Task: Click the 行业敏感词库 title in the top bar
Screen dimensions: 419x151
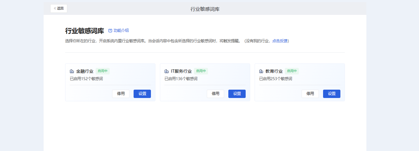Action: click(205, 9)
